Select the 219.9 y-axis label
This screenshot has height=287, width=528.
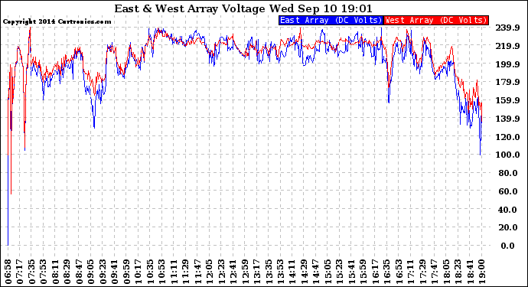coord(507,46)
